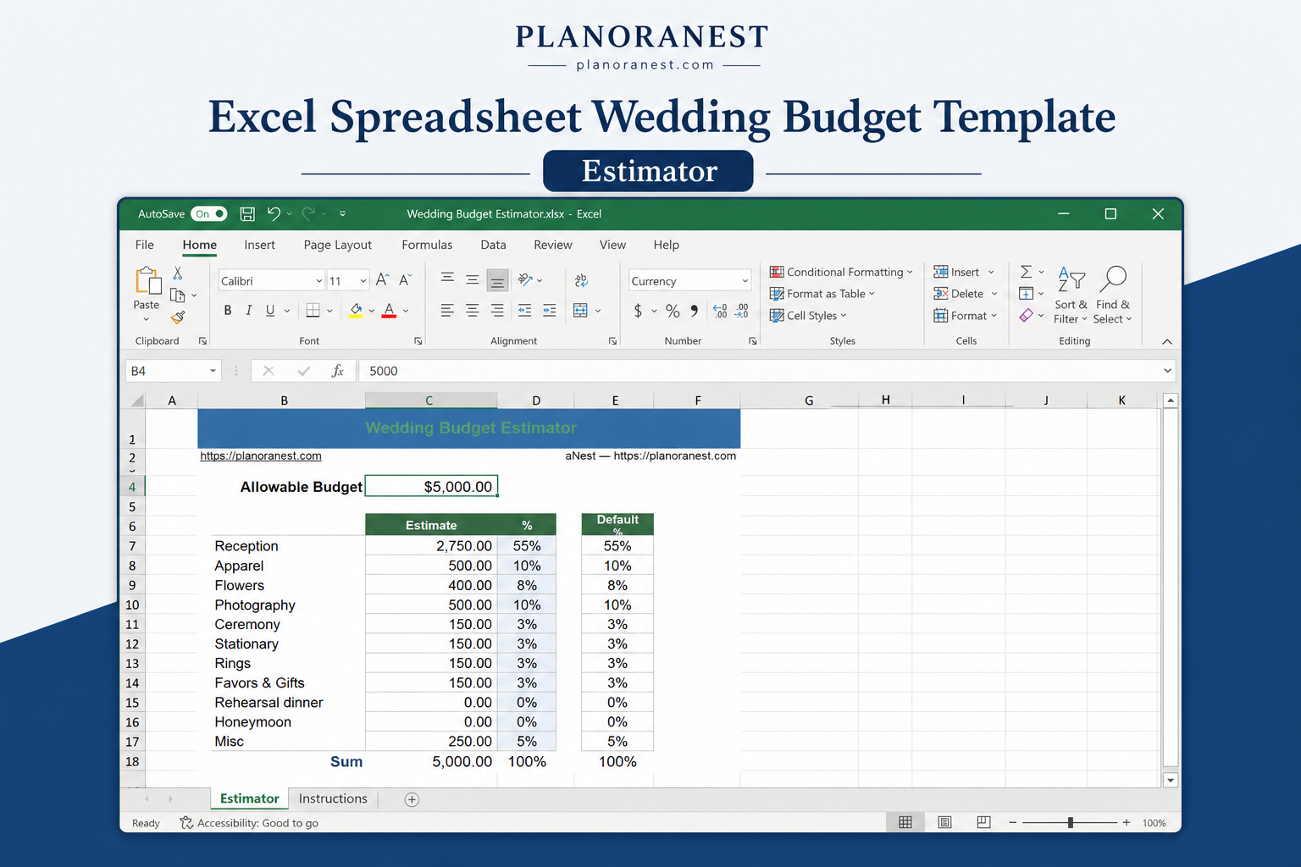Screen dimensions: 1301x867
Task: Expand the formula bar chevron
Action: coord(1167,371)
